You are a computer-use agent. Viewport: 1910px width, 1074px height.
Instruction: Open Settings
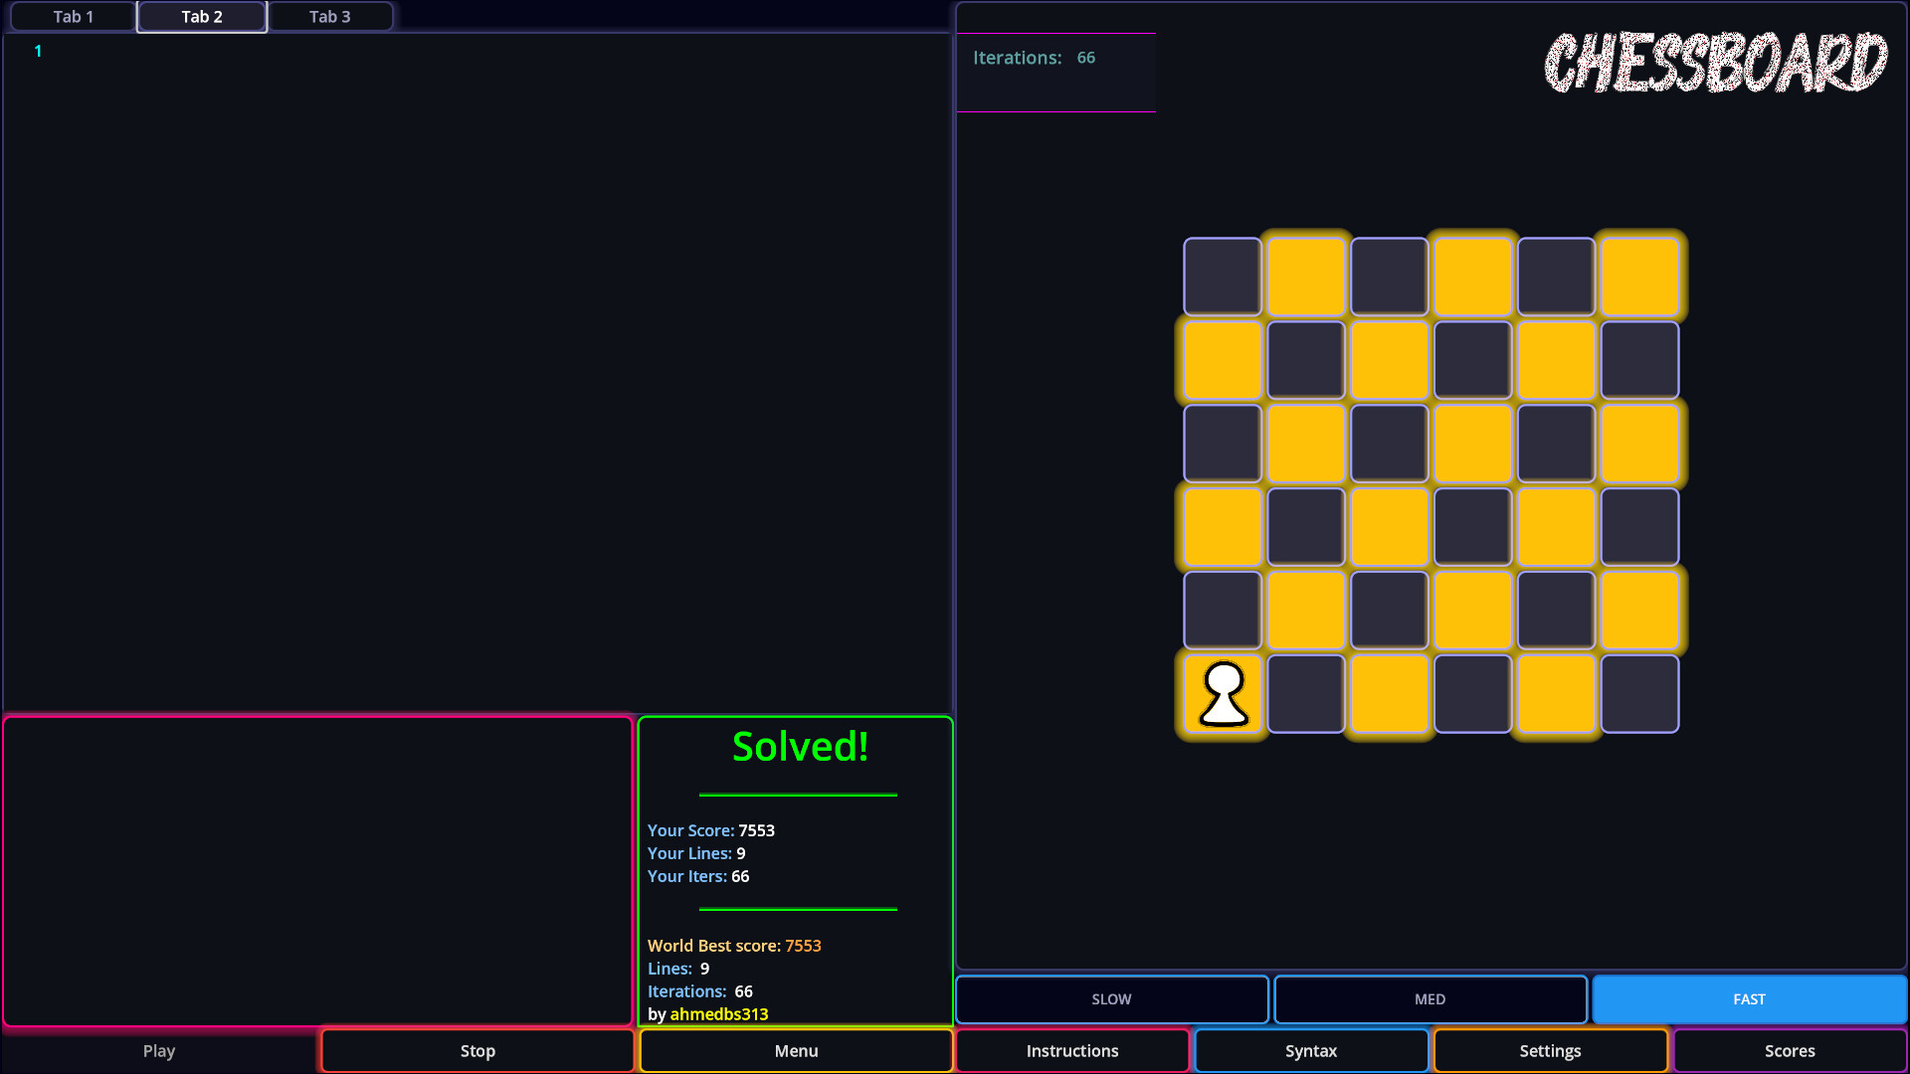coord(1549,1050)
